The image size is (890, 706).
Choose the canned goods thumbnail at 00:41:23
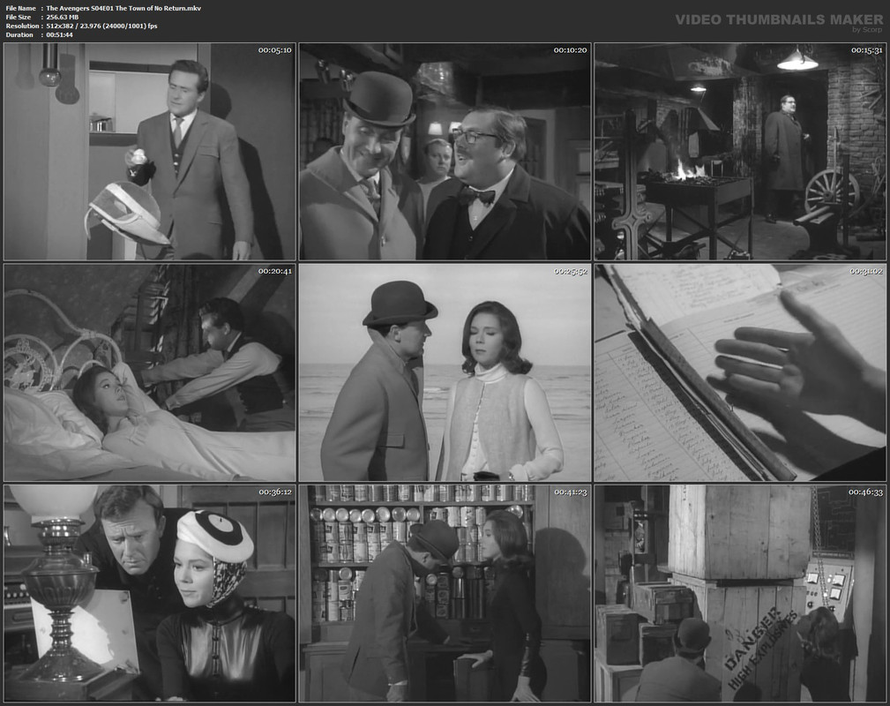pos(445,594)
